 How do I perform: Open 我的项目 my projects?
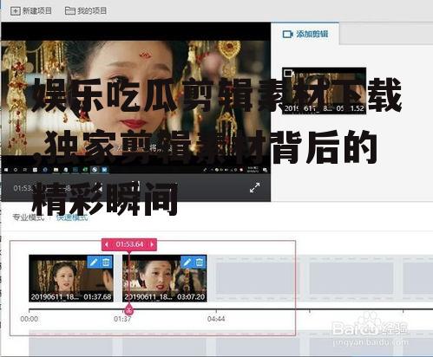[x=86, y=11]
